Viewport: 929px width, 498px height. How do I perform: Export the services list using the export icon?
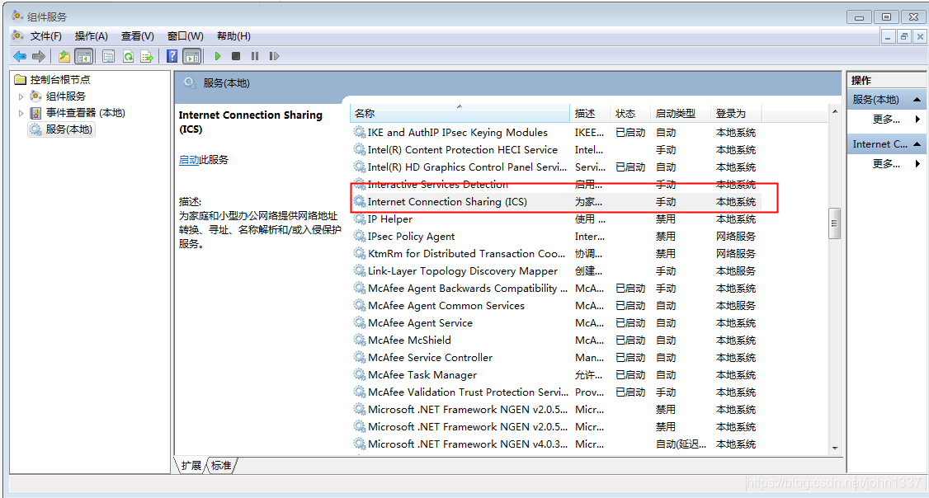[147, 56]
